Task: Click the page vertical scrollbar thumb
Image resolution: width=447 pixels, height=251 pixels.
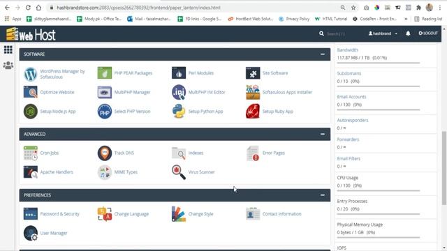Action: click(444, 168)
